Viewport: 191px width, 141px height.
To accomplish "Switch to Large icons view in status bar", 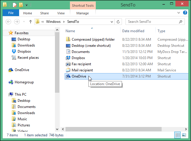I will pyautogui.click(x=184, y=135).
